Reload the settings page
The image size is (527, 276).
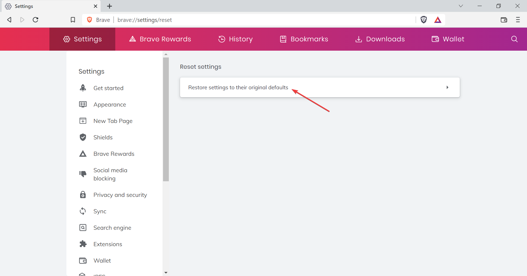point(35,20)
